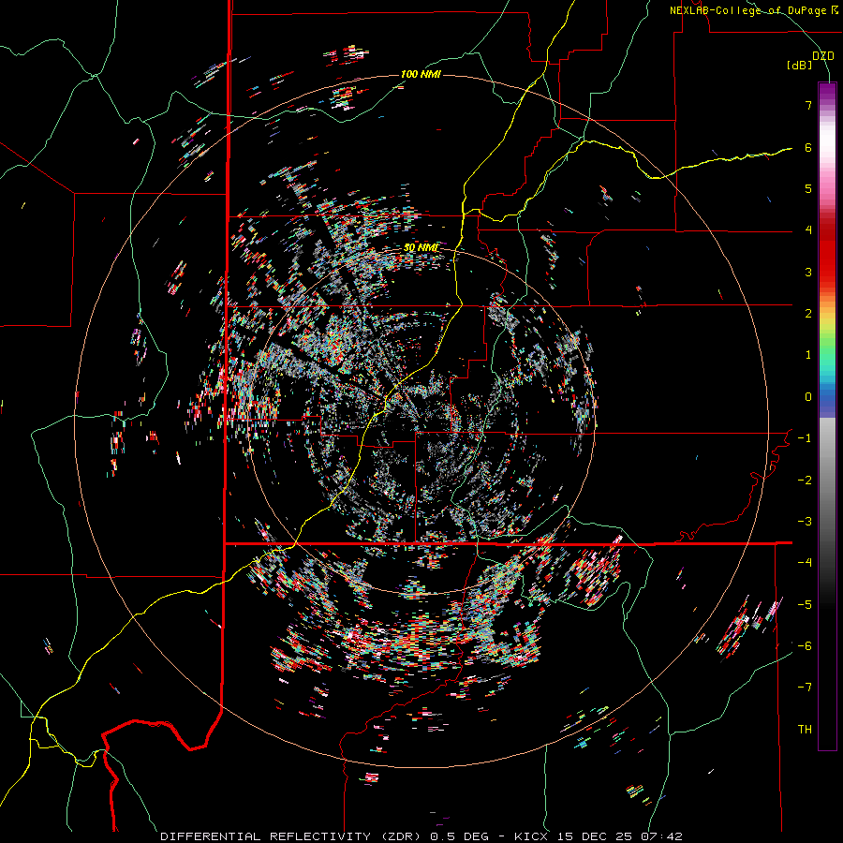
Task: Click the 0 value on the legend
Action: pos(808,397)
